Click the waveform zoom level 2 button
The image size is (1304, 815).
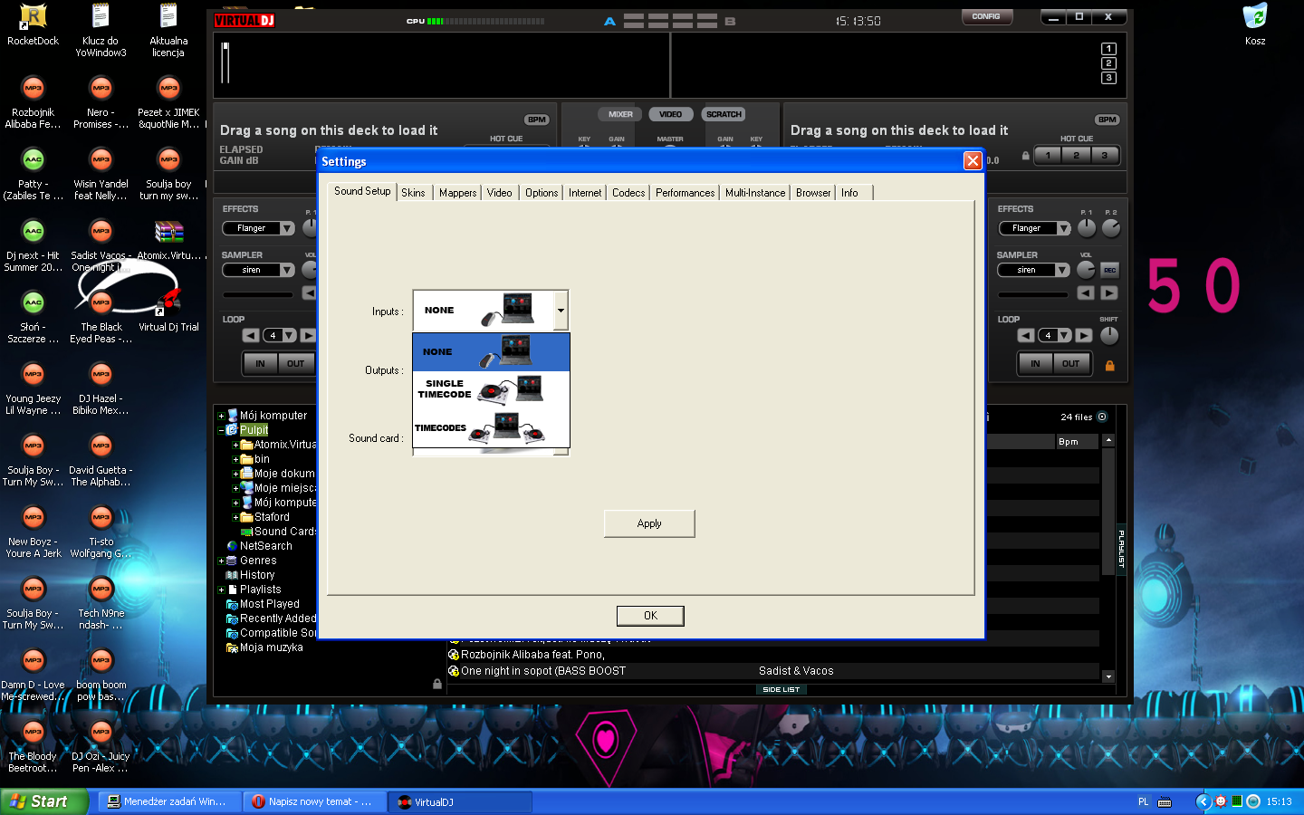pyautogui.click(x=1108, y=63)
